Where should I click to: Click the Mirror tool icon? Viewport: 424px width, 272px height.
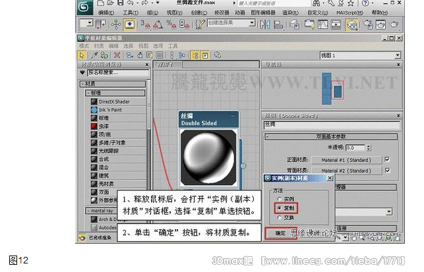click(265, 24)
